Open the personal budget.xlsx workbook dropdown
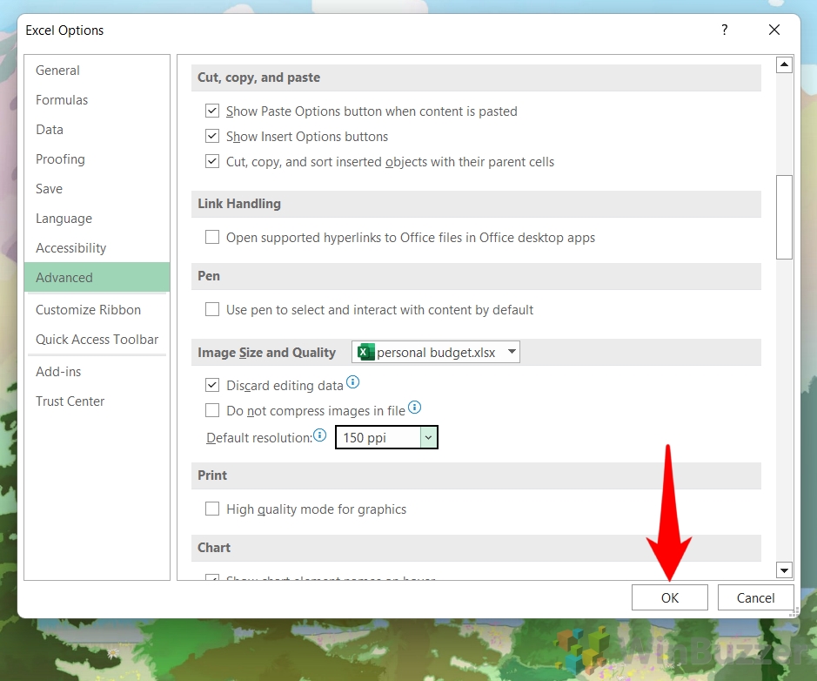Image resolution: width=817 pixels, height=681 pixels. click(436, 352)
